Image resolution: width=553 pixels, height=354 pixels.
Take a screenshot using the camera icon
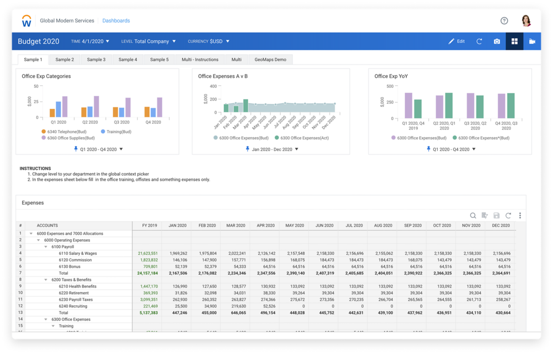(x=496, y=41)
